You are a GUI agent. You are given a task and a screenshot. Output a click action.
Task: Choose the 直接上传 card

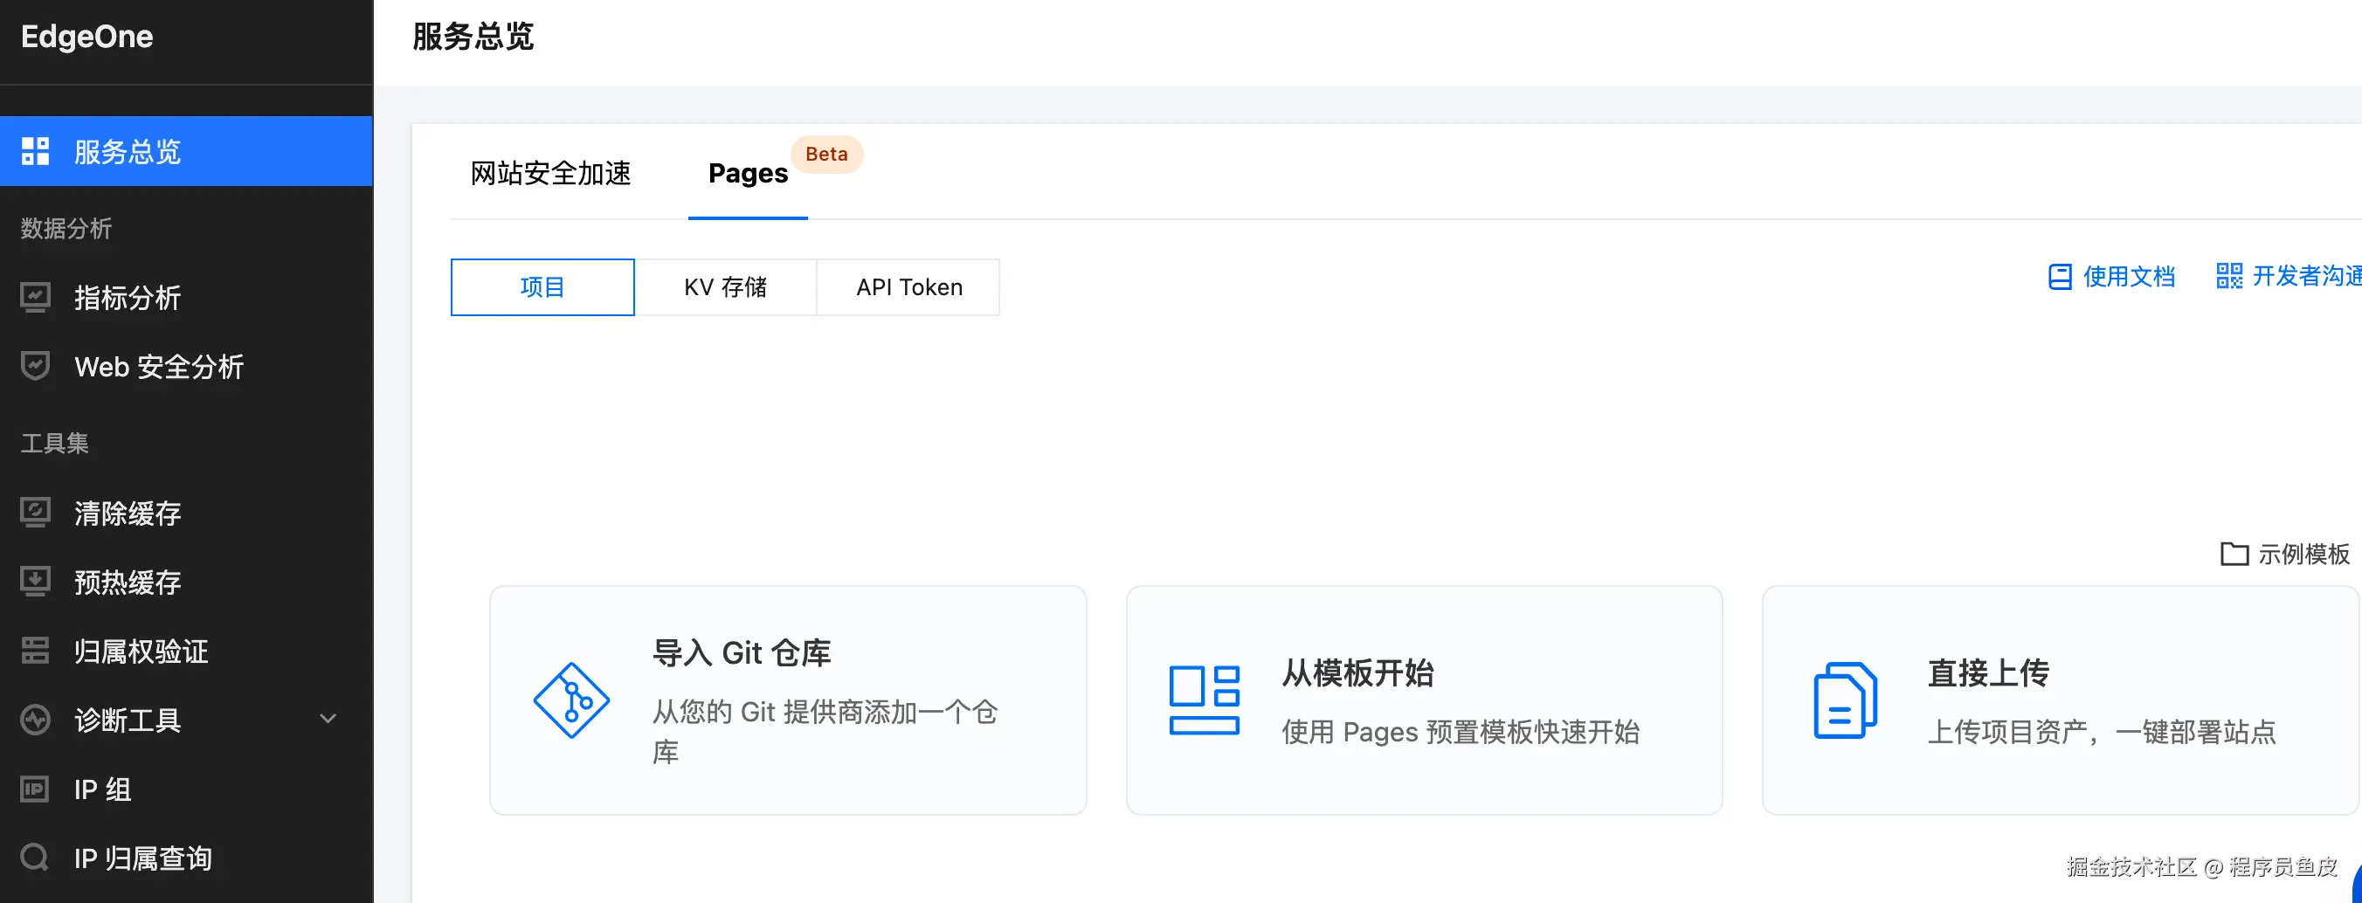[x=2061, y=700]
